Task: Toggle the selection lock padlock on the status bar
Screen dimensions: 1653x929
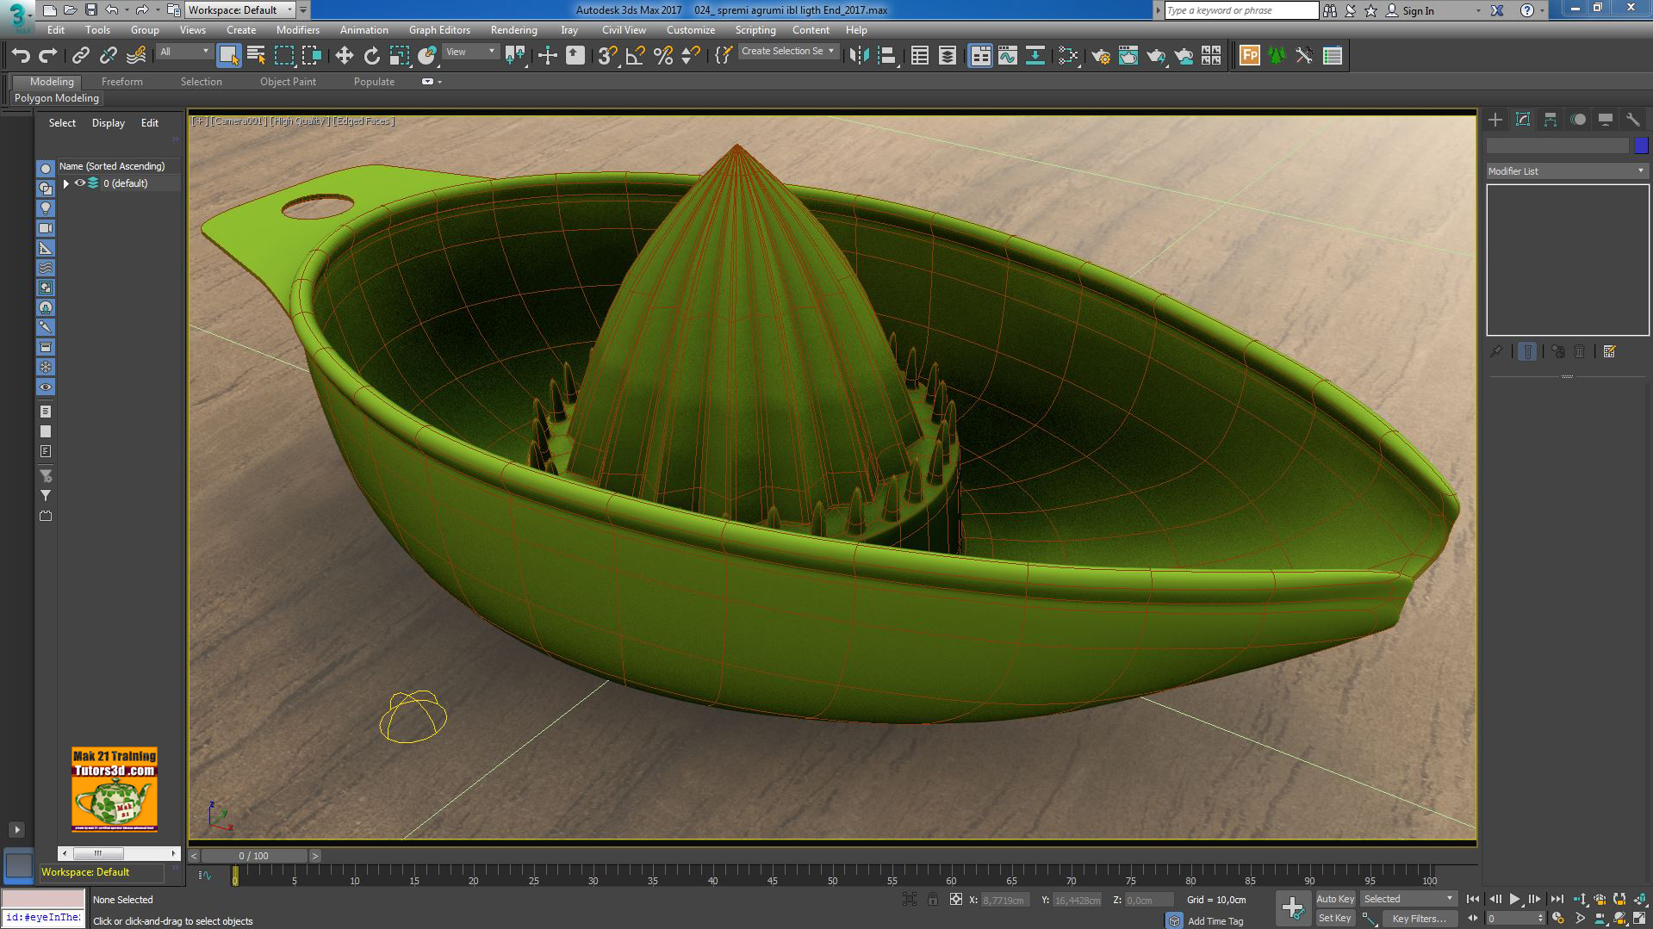Action: pos(933,899)
